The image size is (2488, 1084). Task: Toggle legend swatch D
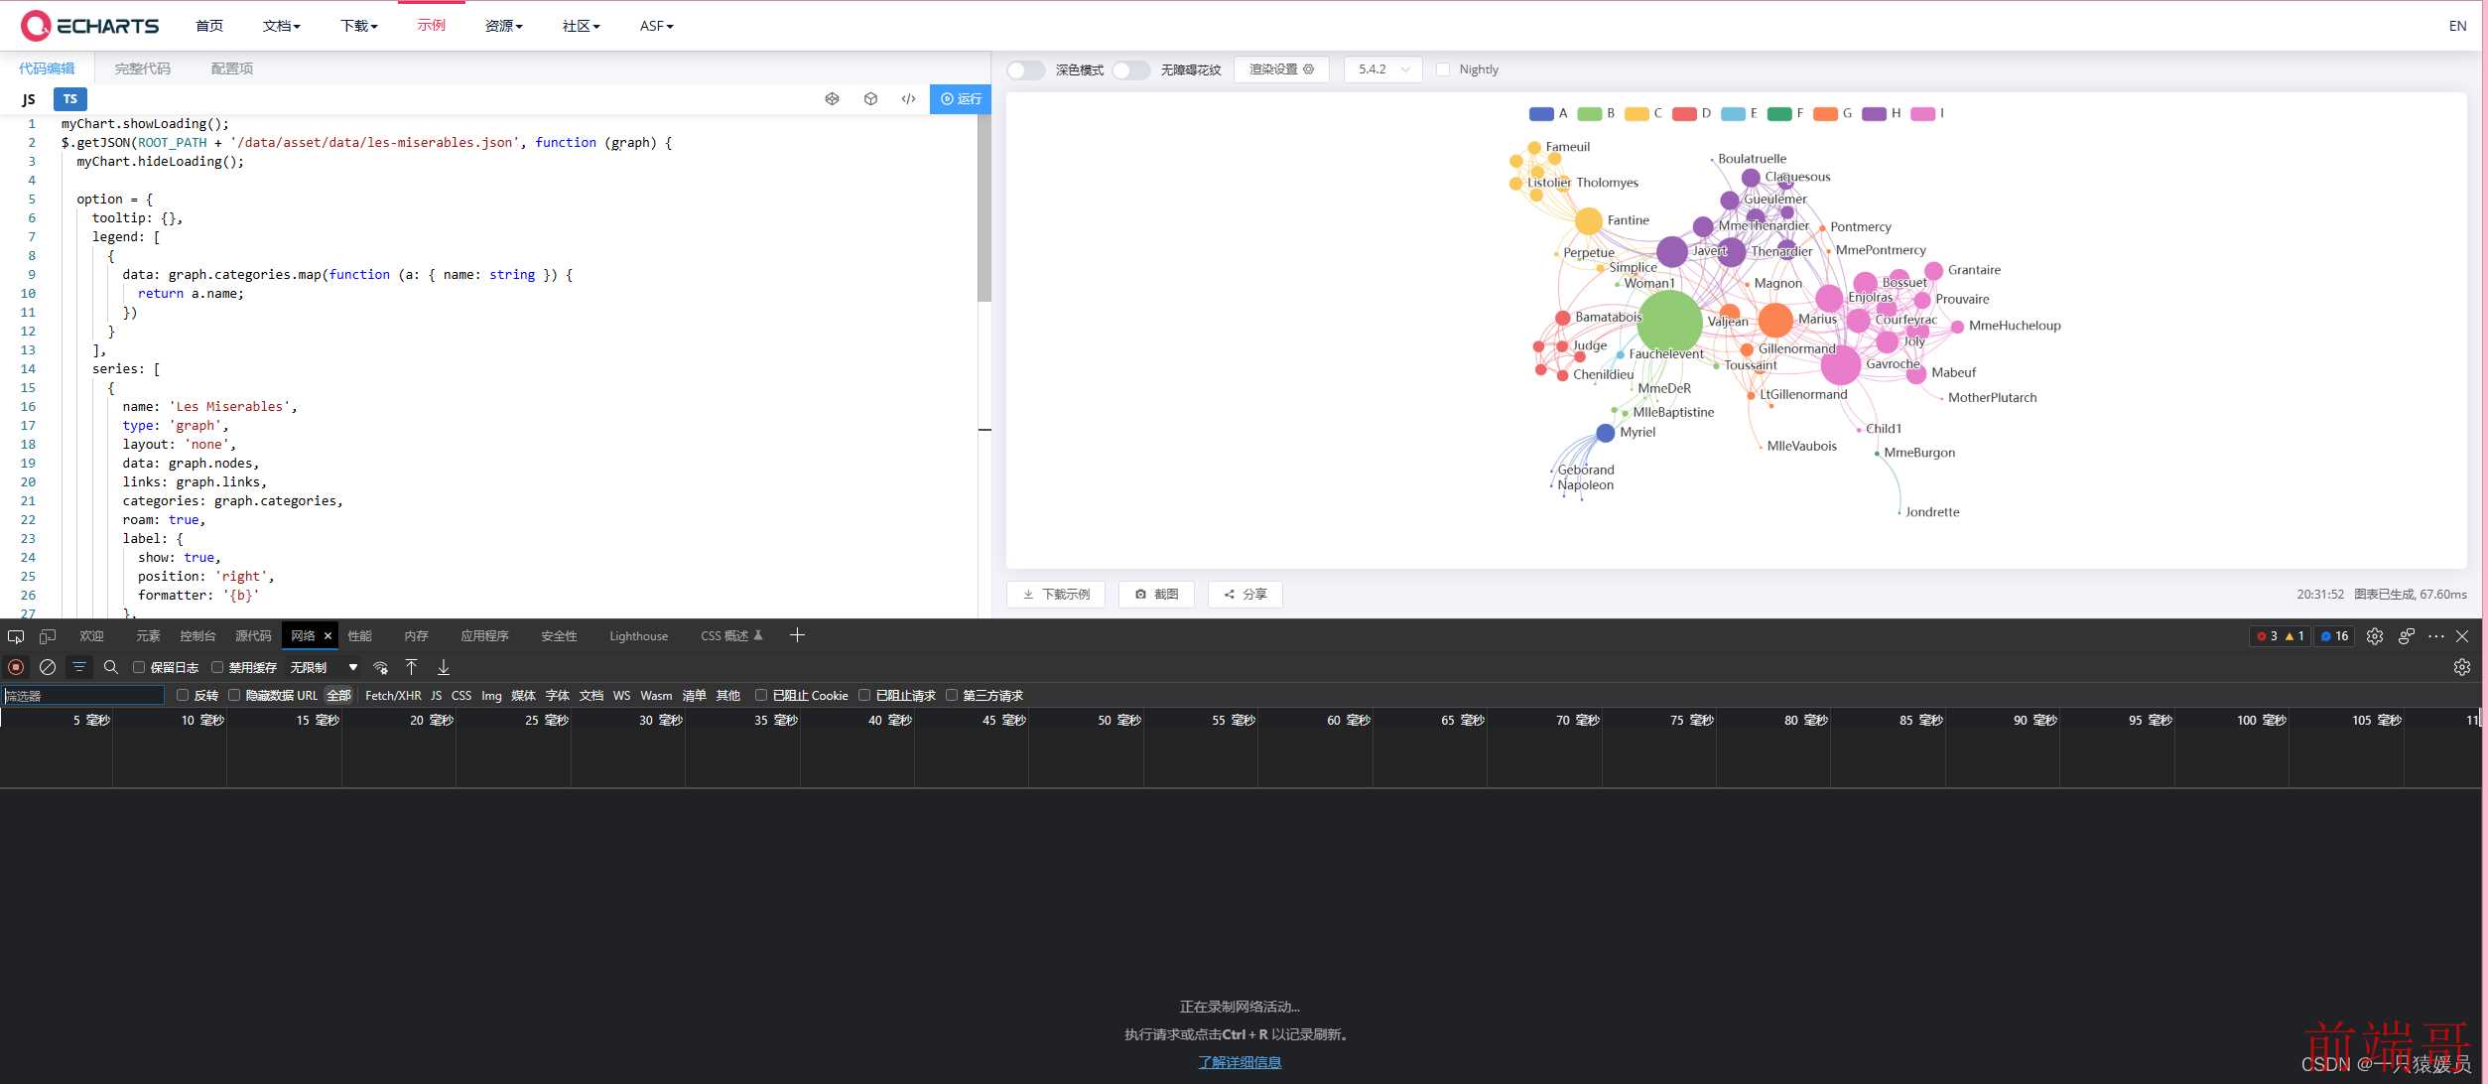[x=1684, y=114]
